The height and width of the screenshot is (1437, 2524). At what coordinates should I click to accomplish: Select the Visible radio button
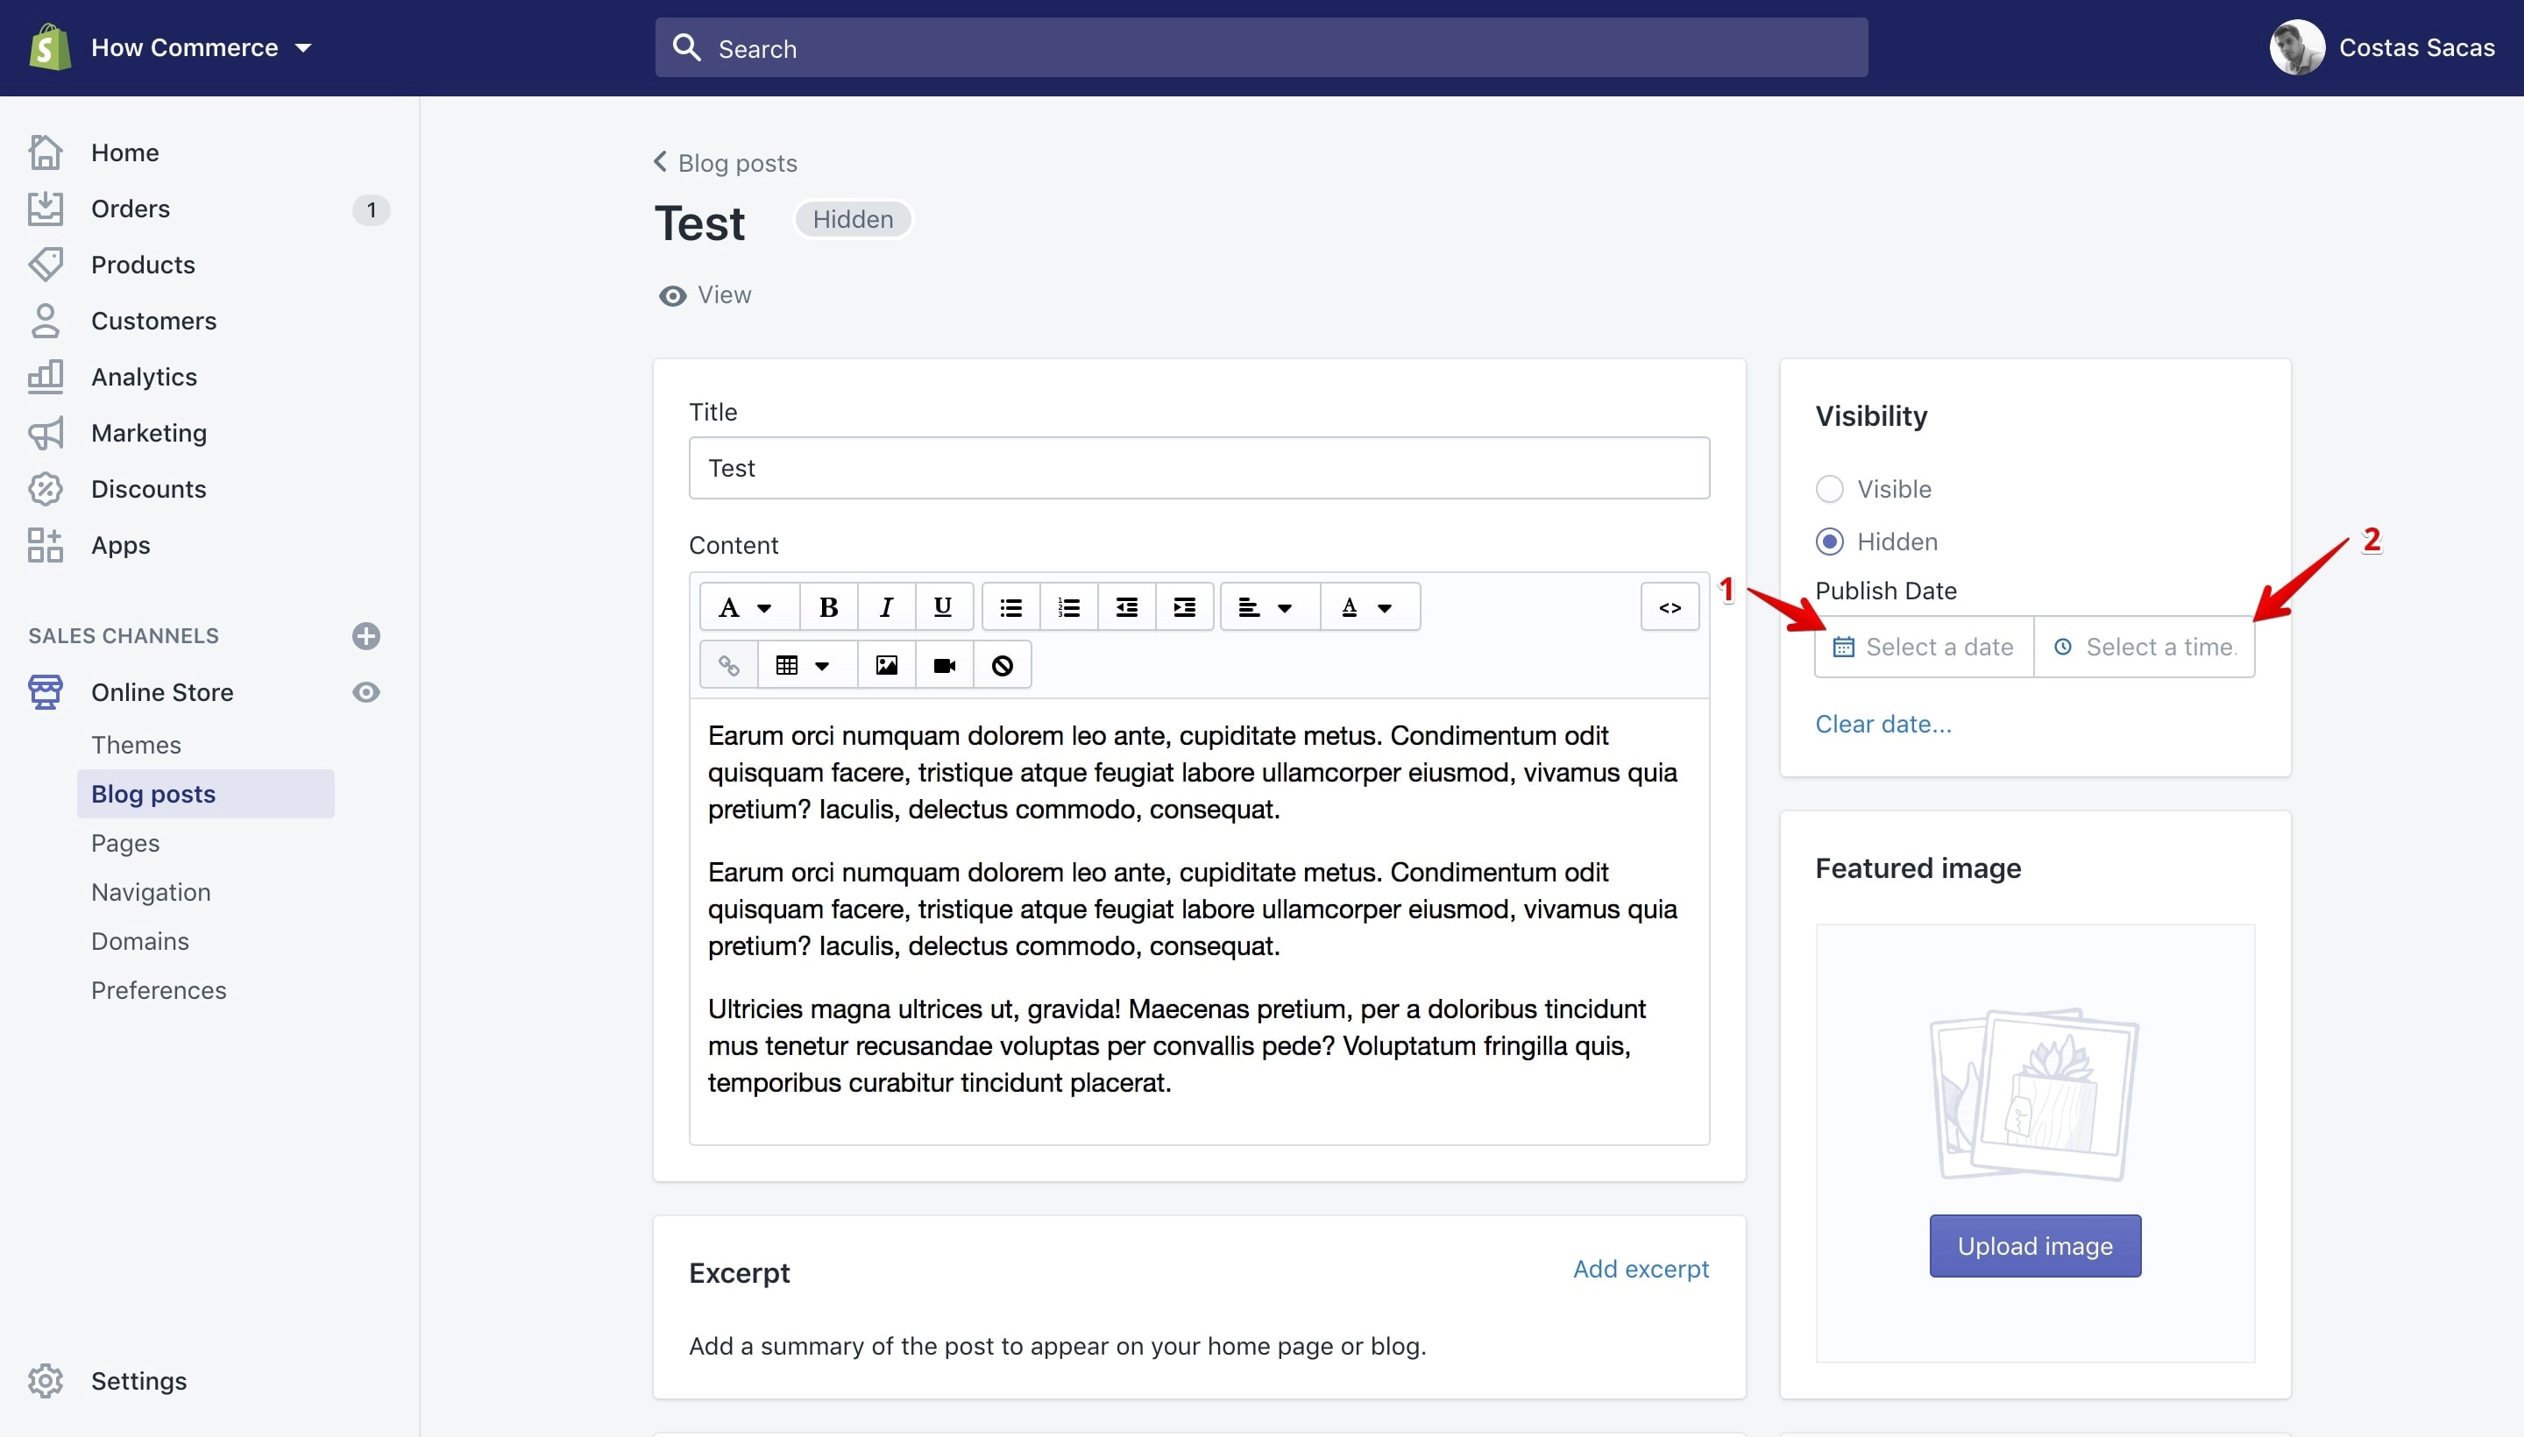click(x=1829, y=489)
